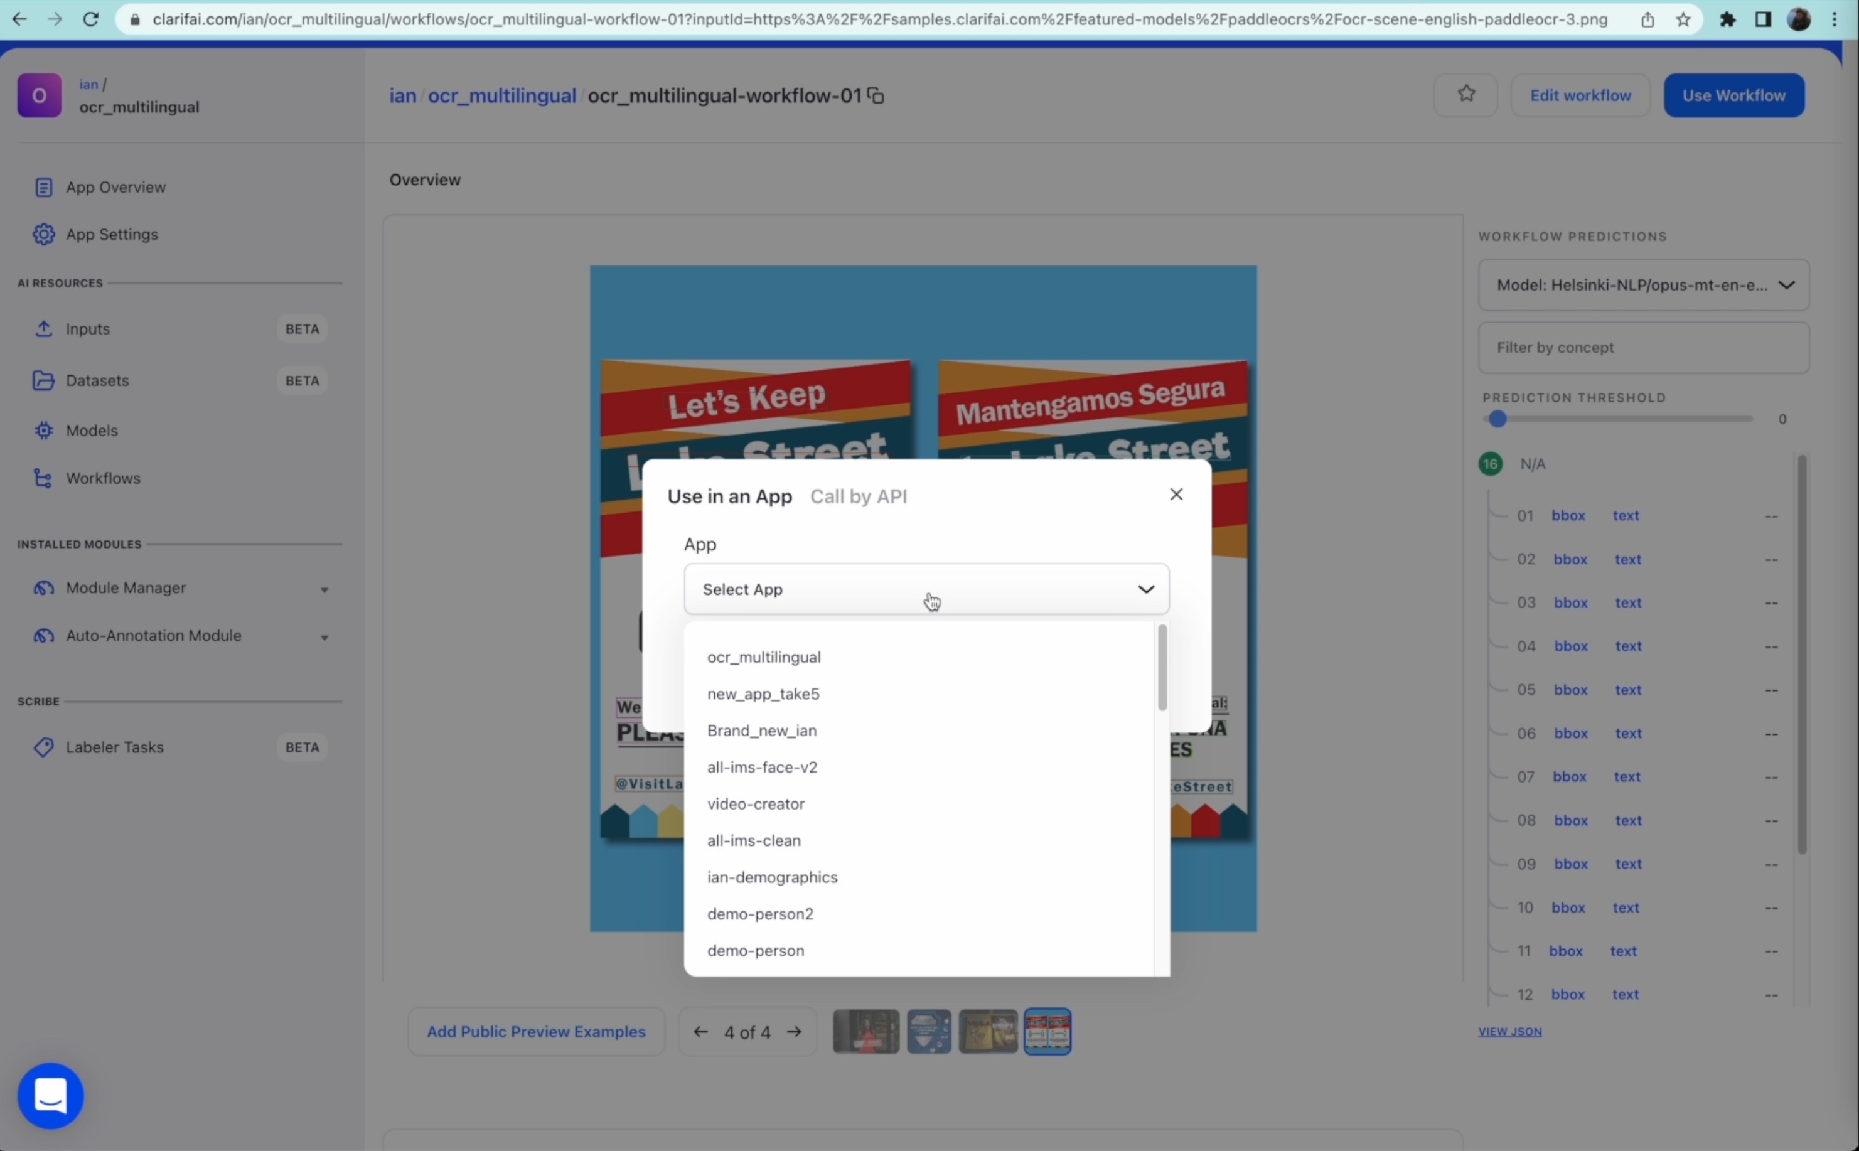Open Model Helsinki-NLP predictions dropdown
1859x1151 pixels.
(x=1643, y=285)
